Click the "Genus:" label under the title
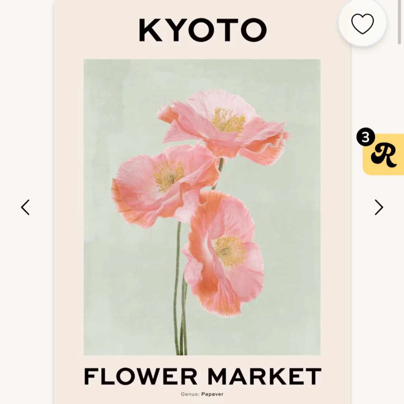Screen dimensions: 404x404 [190, 394]
